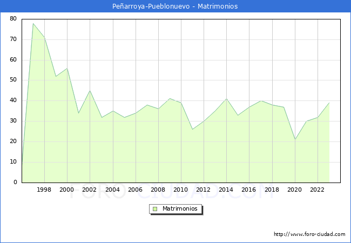Open the http://www.foro-ciudad.com link
This screenshot has height=243, width=351.
(x=309, y=234)
